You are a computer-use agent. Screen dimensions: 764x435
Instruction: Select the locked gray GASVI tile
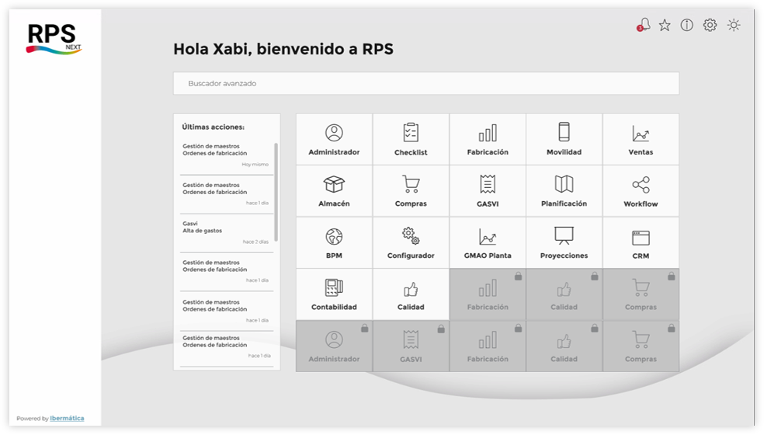(411, 346)
